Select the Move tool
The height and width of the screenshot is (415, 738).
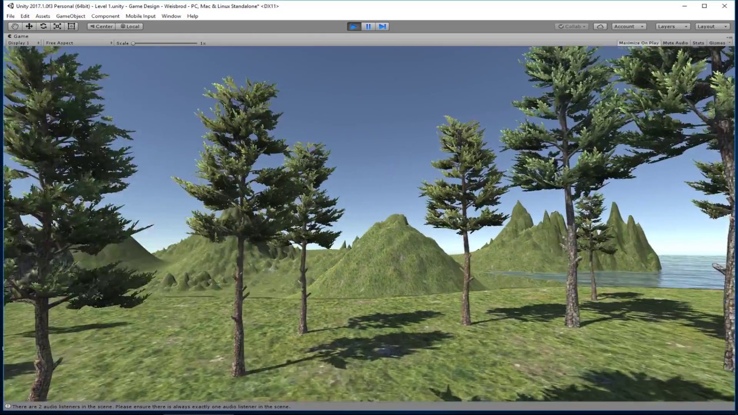pos(29,27)
